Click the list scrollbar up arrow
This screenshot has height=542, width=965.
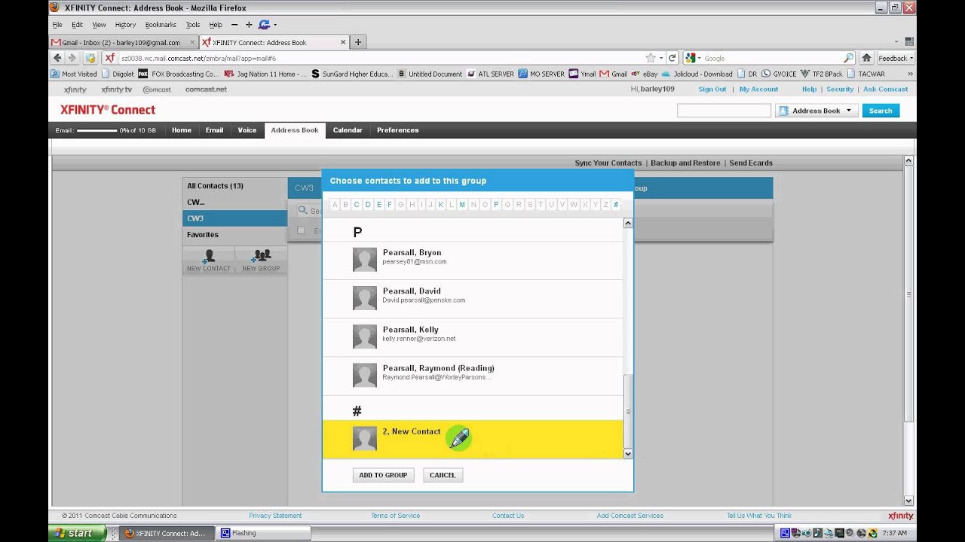(627, 223)
